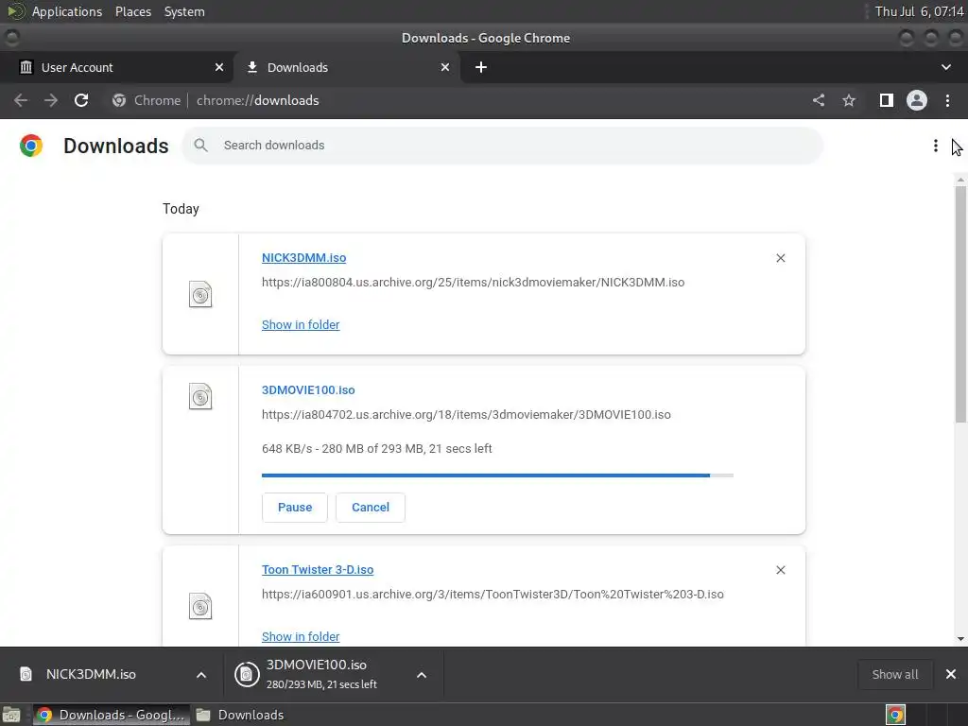Open the Applications menu

click(67, 11)
